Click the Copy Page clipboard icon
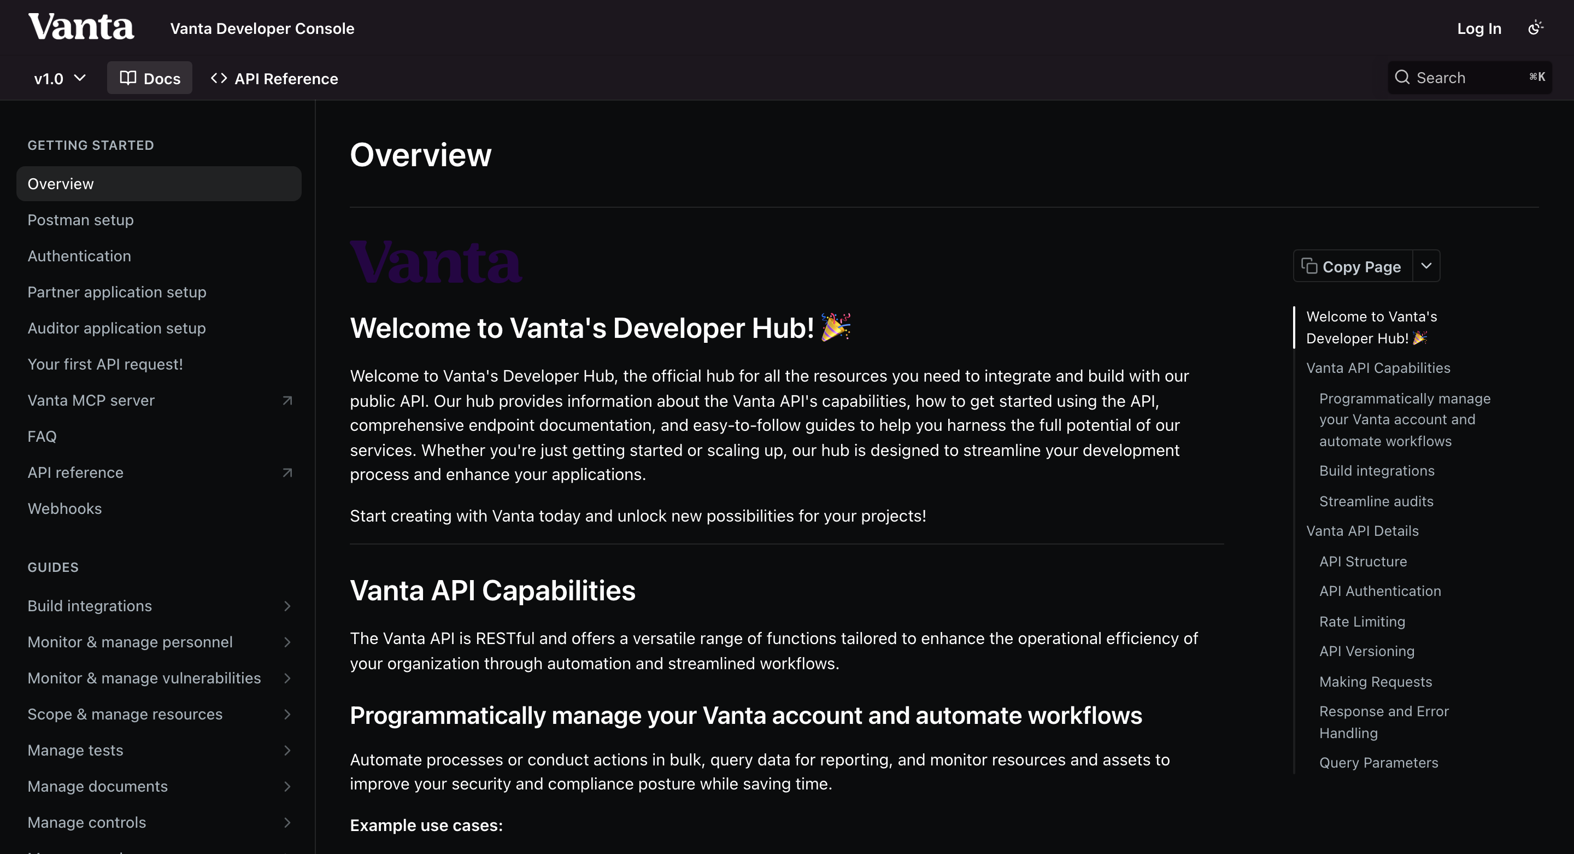This screenshot has width=1574, height=854. [x=1309, y=266]
